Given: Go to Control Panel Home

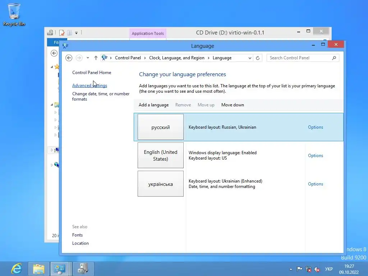Looking at the screenshot, I should point(92,73).
